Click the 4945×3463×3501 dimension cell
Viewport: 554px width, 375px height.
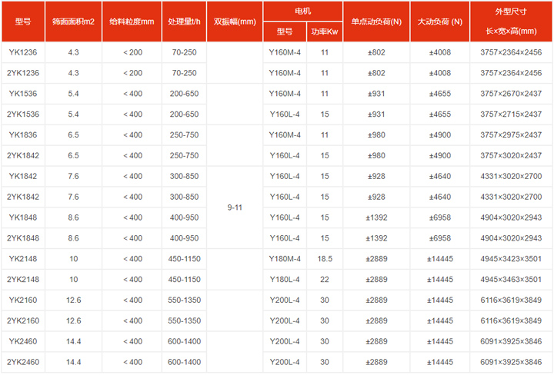point(511,279)
